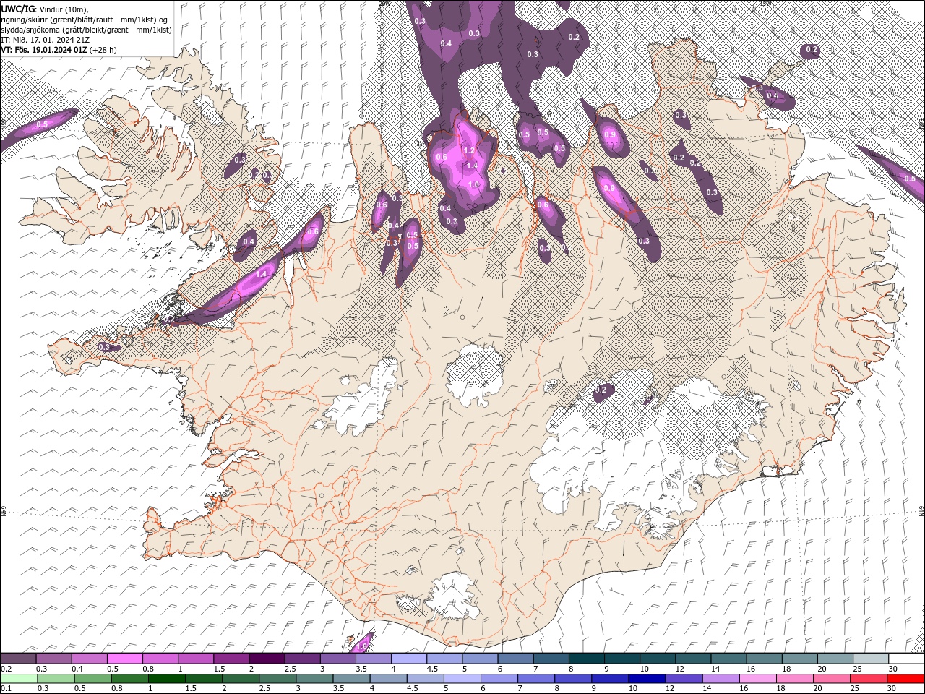Pick the deep blue 10 swatch in the lower legend row
The width and height of the screenshot is (925, 694).
coord(646,679)
